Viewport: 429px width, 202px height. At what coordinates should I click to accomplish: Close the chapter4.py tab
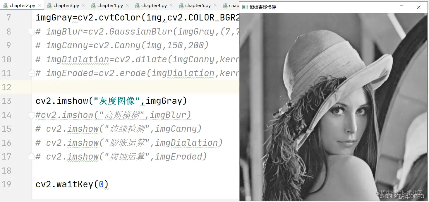pyautogui.click(x=171, y=5)
